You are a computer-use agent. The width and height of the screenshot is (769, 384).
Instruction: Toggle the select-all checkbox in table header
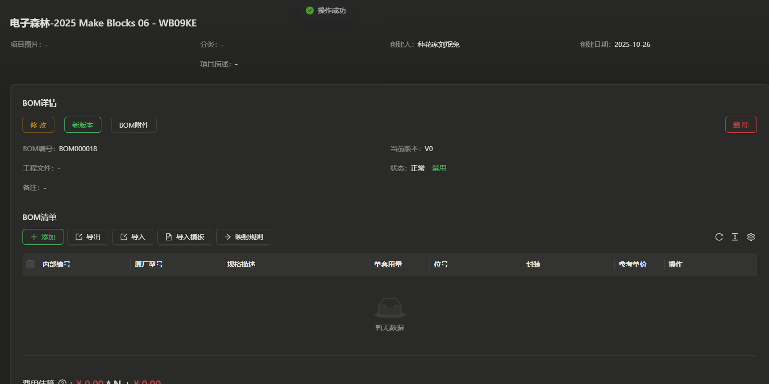click(30, 264)
